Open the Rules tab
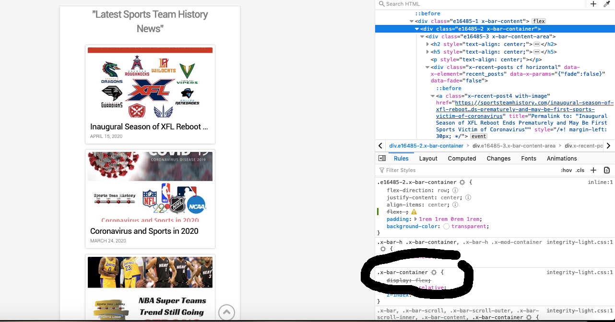Screen dimensions: 615x322 pos(401,158)
